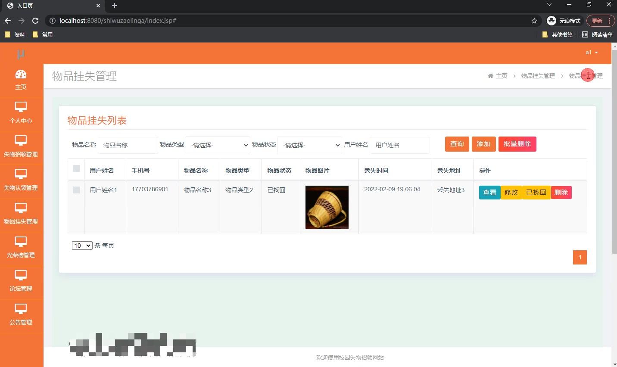Focus the 物品名称 search input field
Image resolution: width=617 pixels, height=367 pixels.
[128, 145]
